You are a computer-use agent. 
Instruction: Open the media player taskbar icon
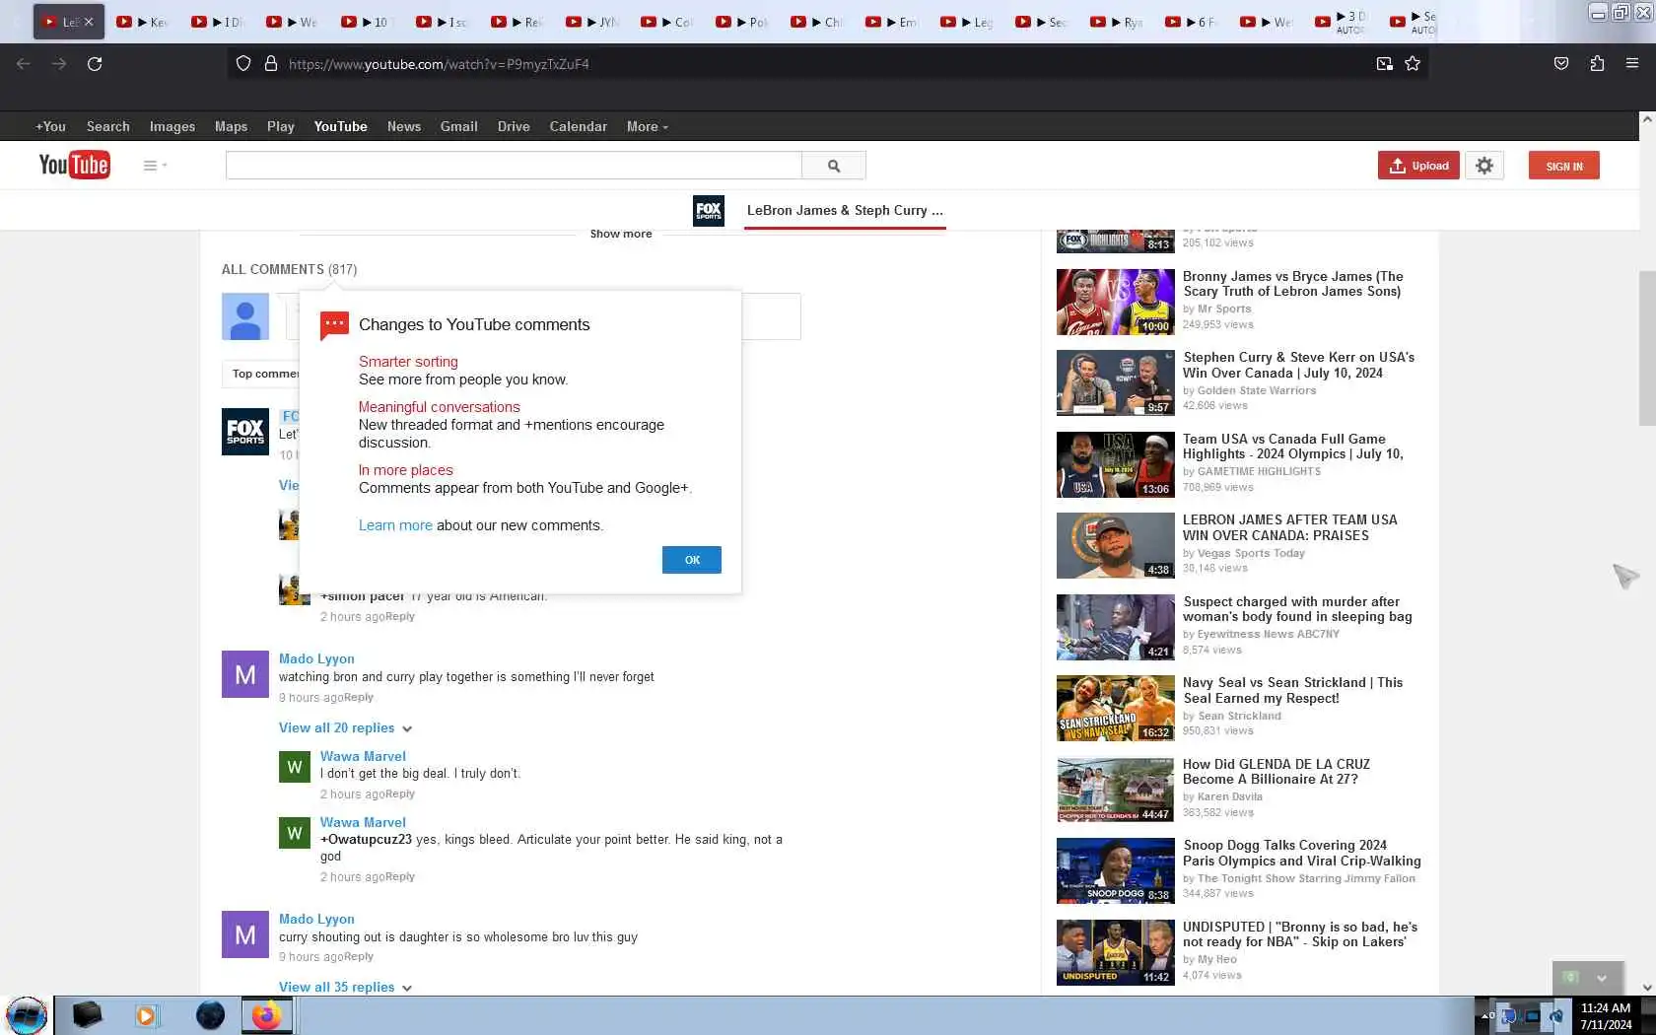point(146,1015)
